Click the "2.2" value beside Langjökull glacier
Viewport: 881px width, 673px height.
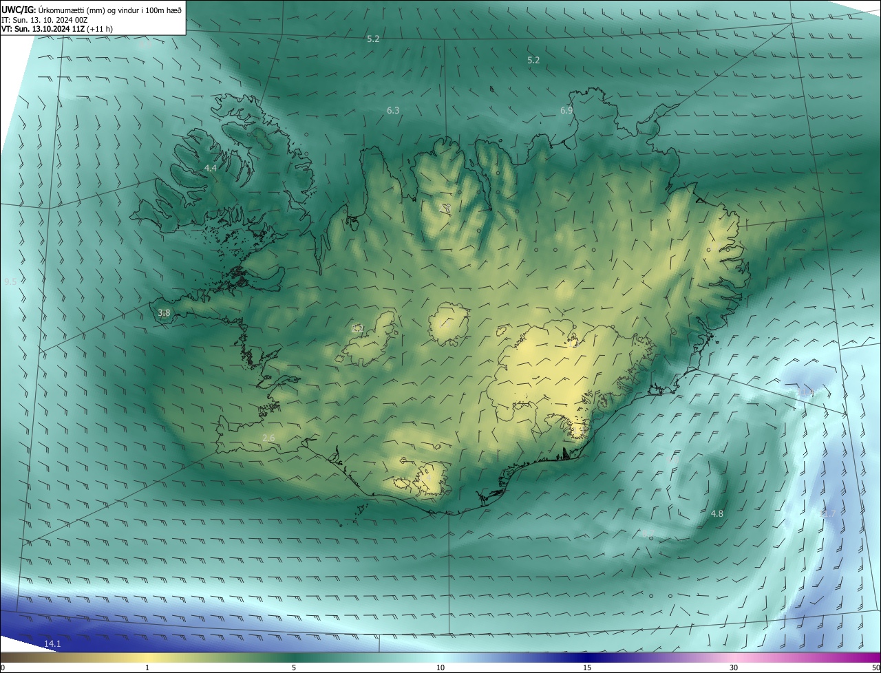[358, 329]
